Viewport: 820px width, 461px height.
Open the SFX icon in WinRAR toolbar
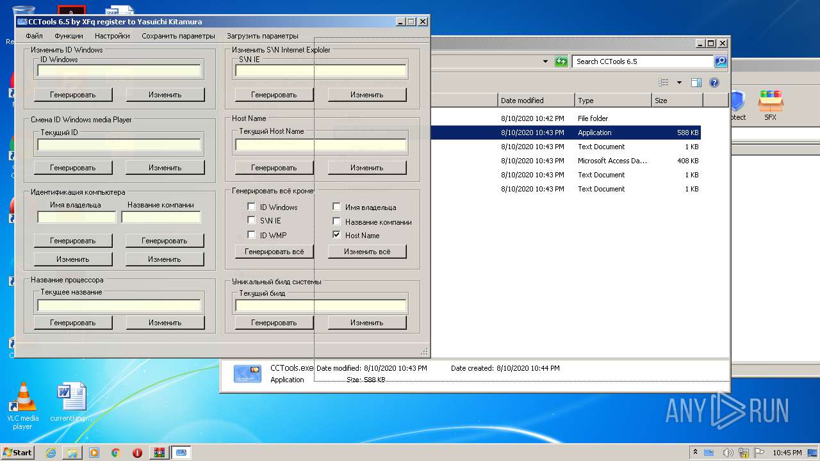tap(770, 104)
